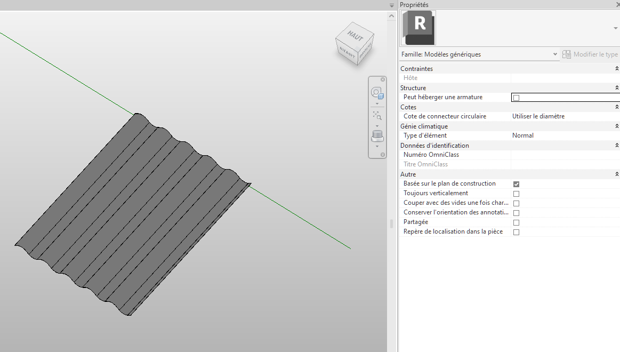The height and width of the screenshot is (352, 620).
Task: Open the SteeringWheels tool on the navigation bar
Action: pyautogui.click(x=377, y=92)
